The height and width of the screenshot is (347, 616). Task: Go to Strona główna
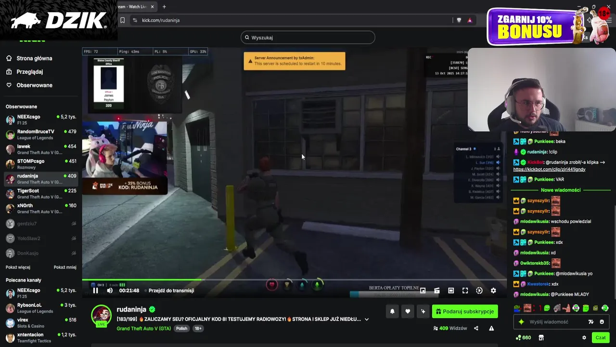pyautogui.click(x=34, y=58)
